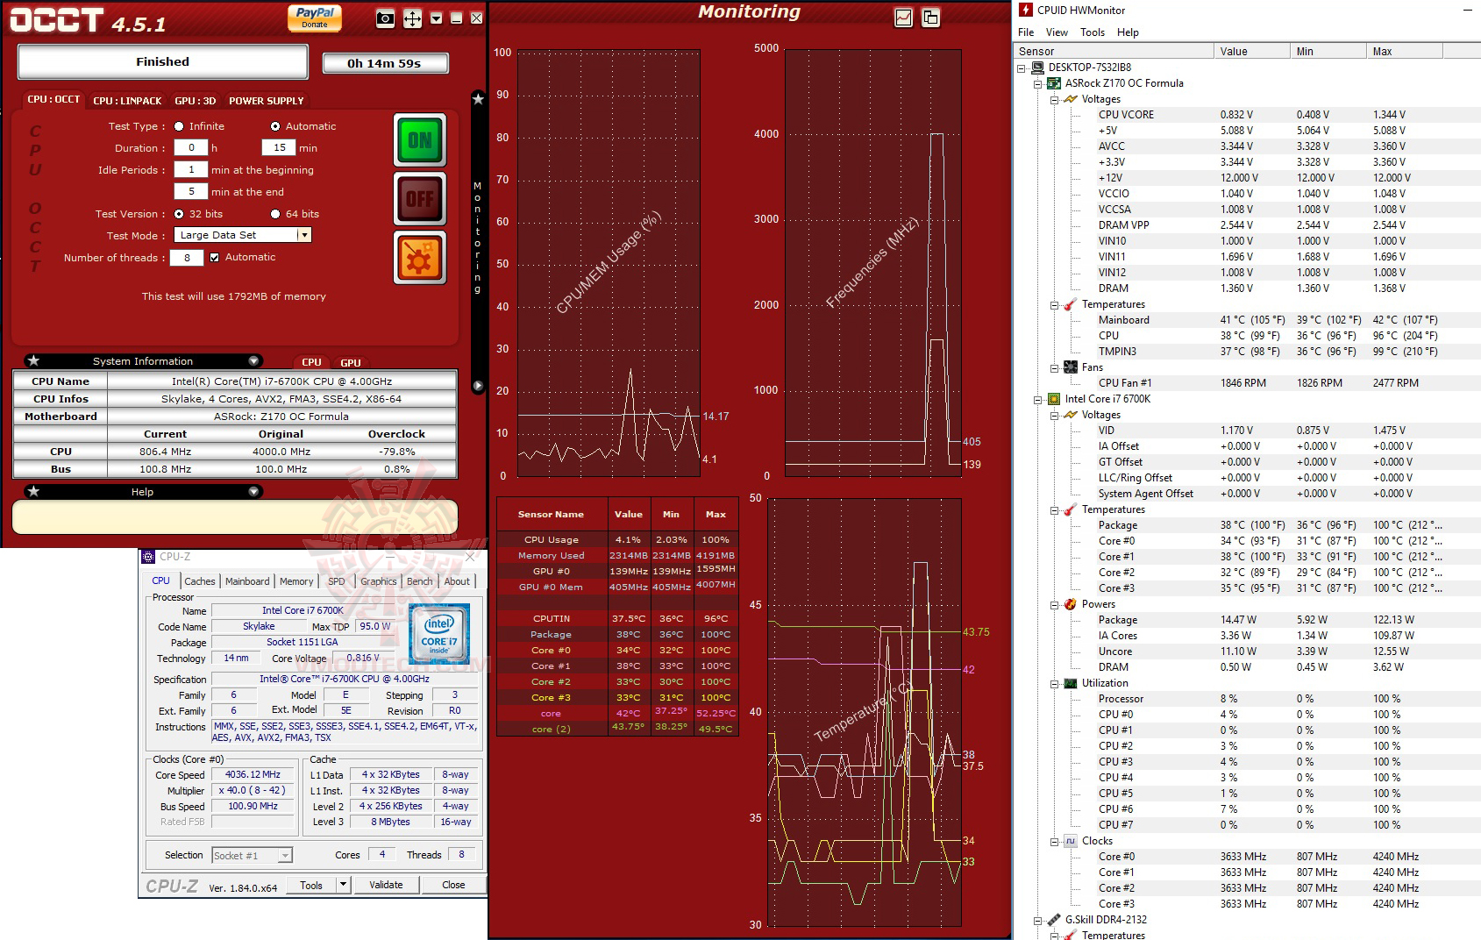This screenshot has height=940, width=1481.
Task: Click the Fans icon in HWMonitor
Action: coord(1071,367)
